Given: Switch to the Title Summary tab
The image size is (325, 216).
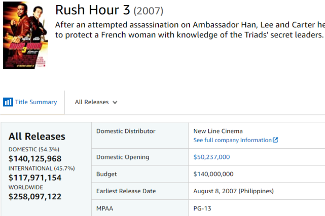Looking at the screenshot, I should [x=35, y=102].
